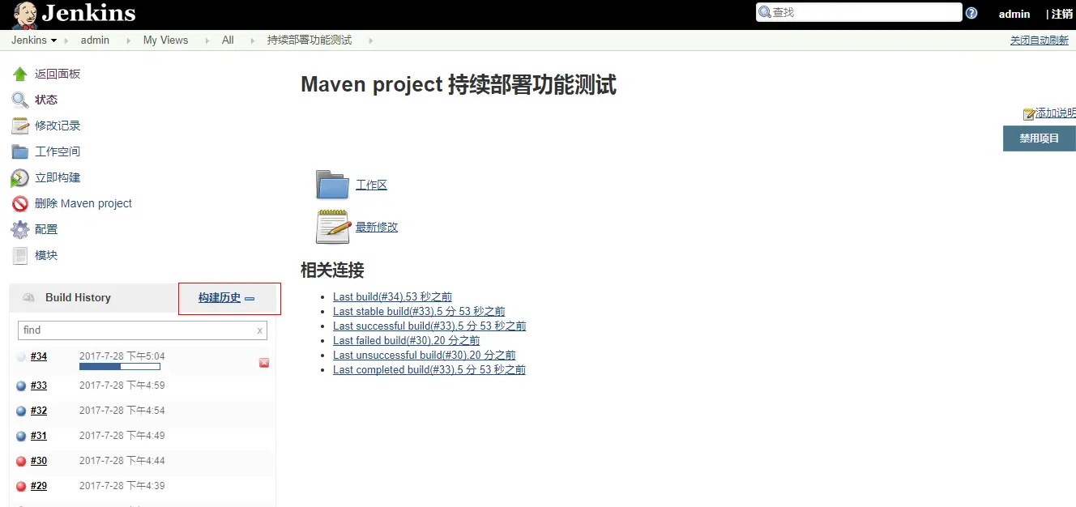Click the red status ball of build #29

pos(21,486)
